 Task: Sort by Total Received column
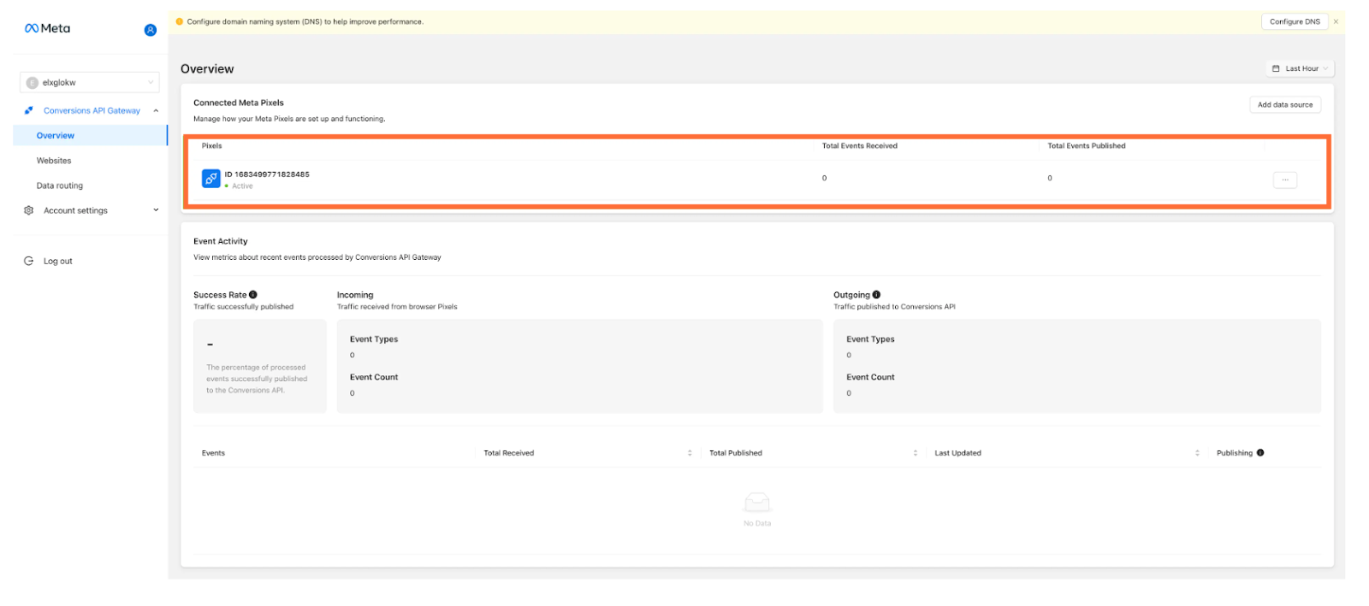coord(690,453)
